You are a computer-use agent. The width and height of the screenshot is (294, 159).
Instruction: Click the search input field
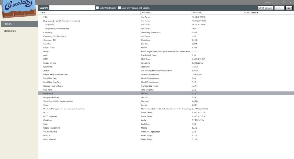tap(72, 8)
